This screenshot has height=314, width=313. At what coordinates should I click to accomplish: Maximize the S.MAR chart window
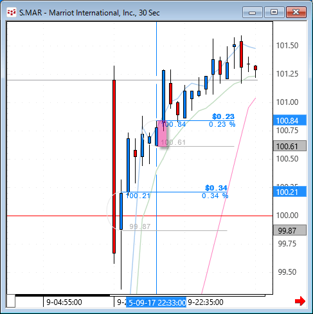[274, 12]
